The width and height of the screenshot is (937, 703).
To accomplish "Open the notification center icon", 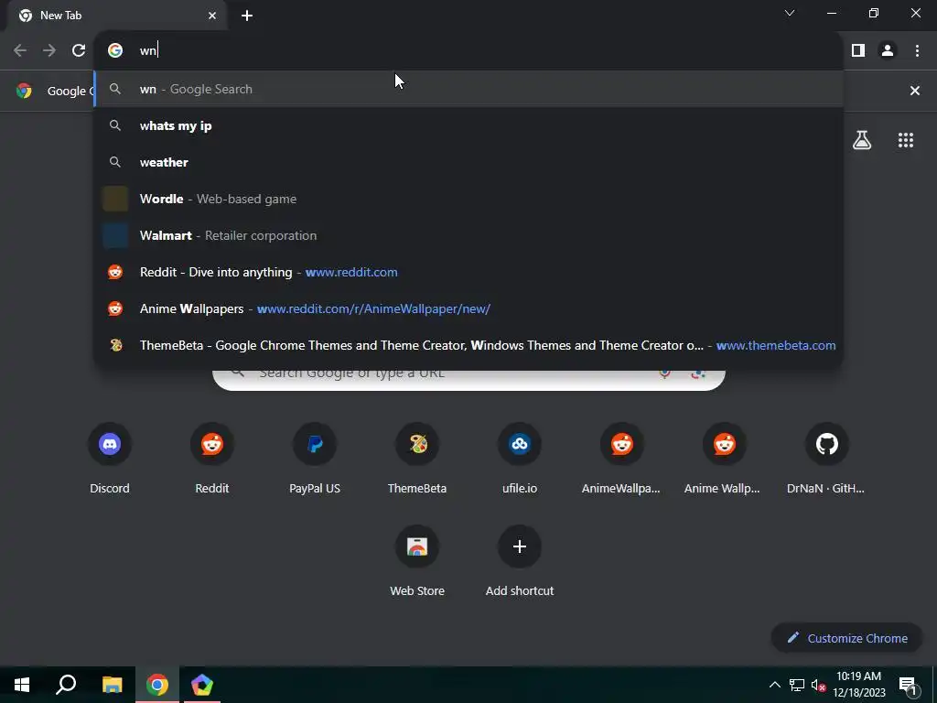I will coord(908,685).
